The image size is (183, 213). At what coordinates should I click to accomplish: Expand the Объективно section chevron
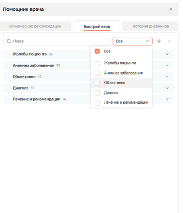tap(167, 76)
